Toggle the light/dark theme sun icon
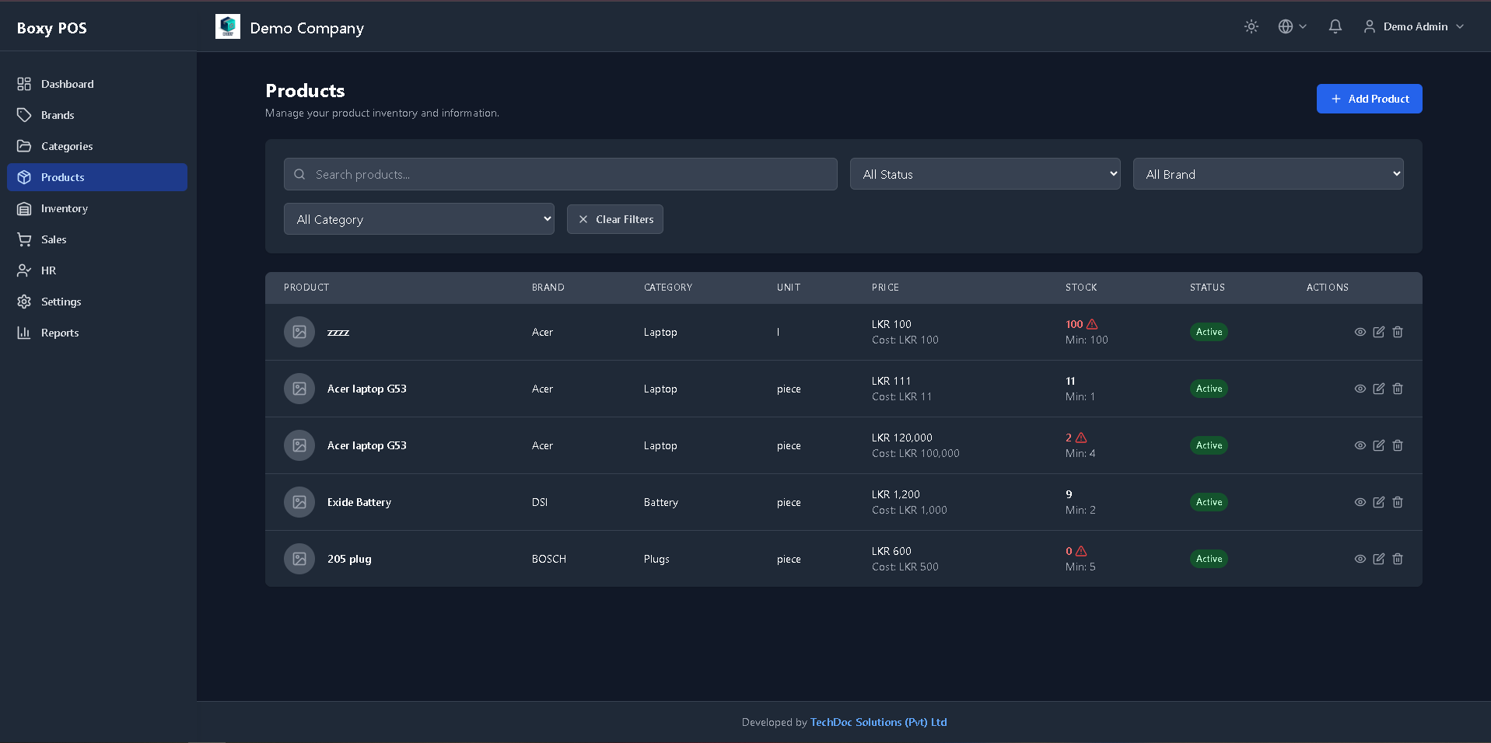The image size is (1491, 743). pos(1251,26)
